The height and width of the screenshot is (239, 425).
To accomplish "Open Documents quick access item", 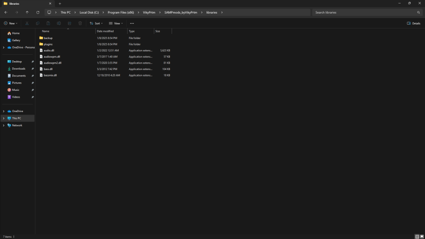I will click(19, 76).
